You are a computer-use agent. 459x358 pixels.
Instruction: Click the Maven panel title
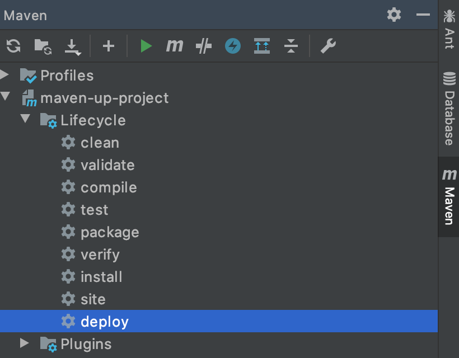[x=25, y=15]
